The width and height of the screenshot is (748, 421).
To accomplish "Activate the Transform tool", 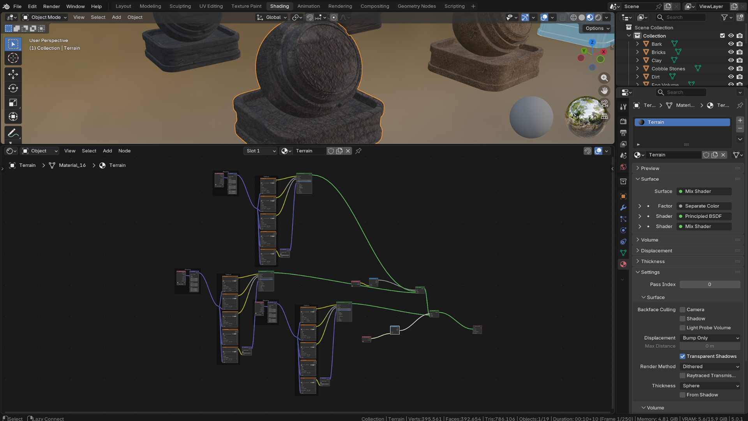I will (13, 117).
